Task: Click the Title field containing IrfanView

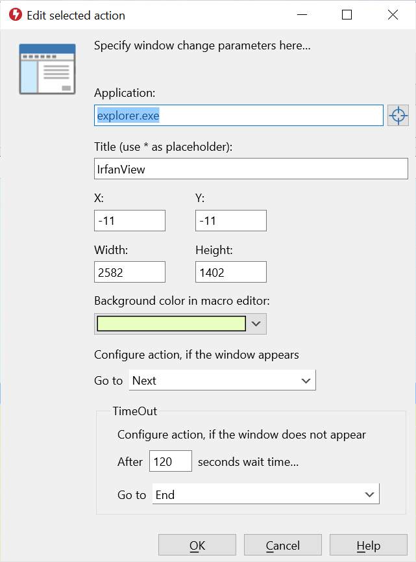Action: [x=251, y=169]
